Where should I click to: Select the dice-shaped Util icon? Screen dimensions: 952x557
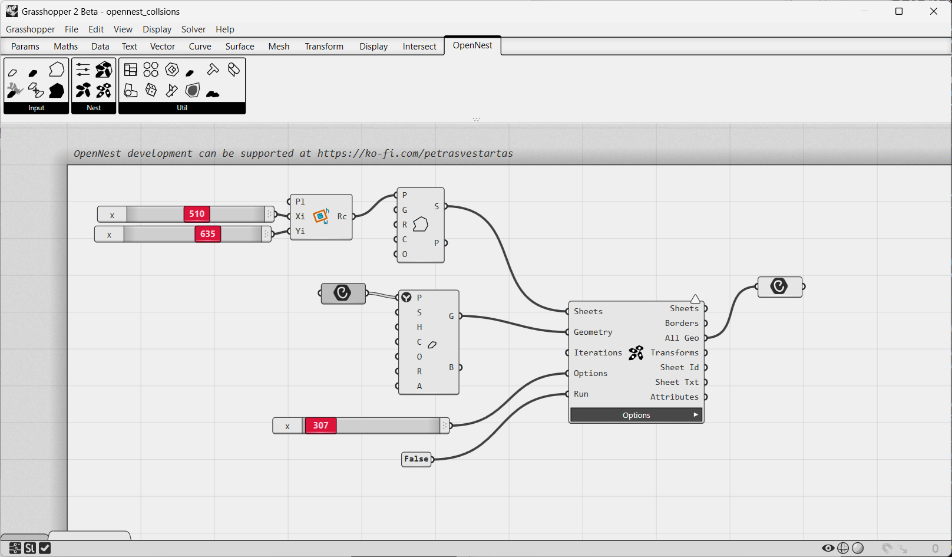[151, 90]
